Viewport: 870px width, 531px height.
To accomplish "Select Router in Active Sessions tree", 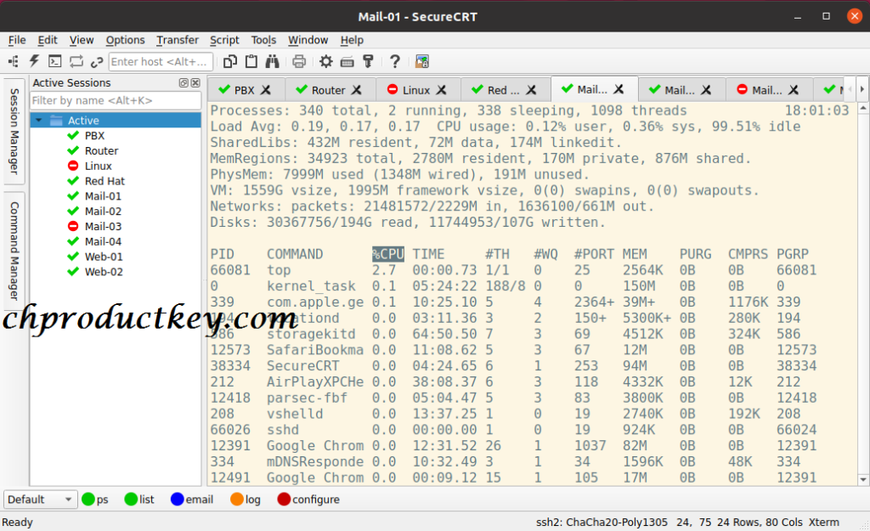I will coord(101,150).
